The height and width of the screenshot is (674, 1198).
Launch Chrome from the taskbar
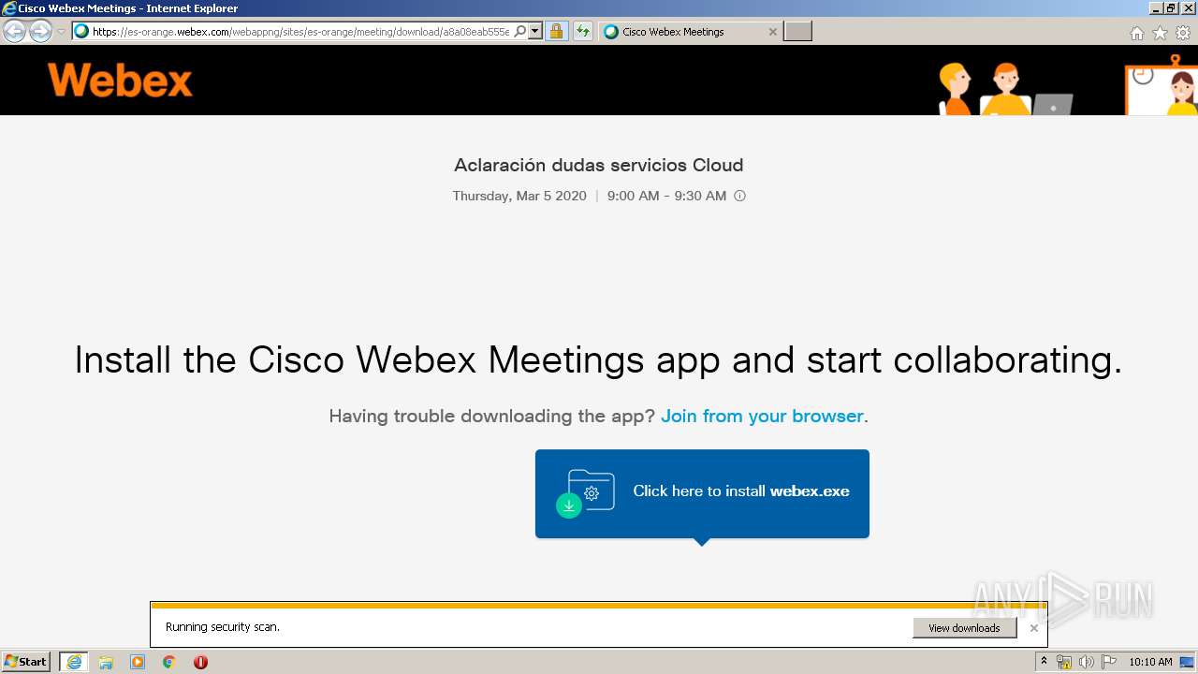click(x=168, y=662)
